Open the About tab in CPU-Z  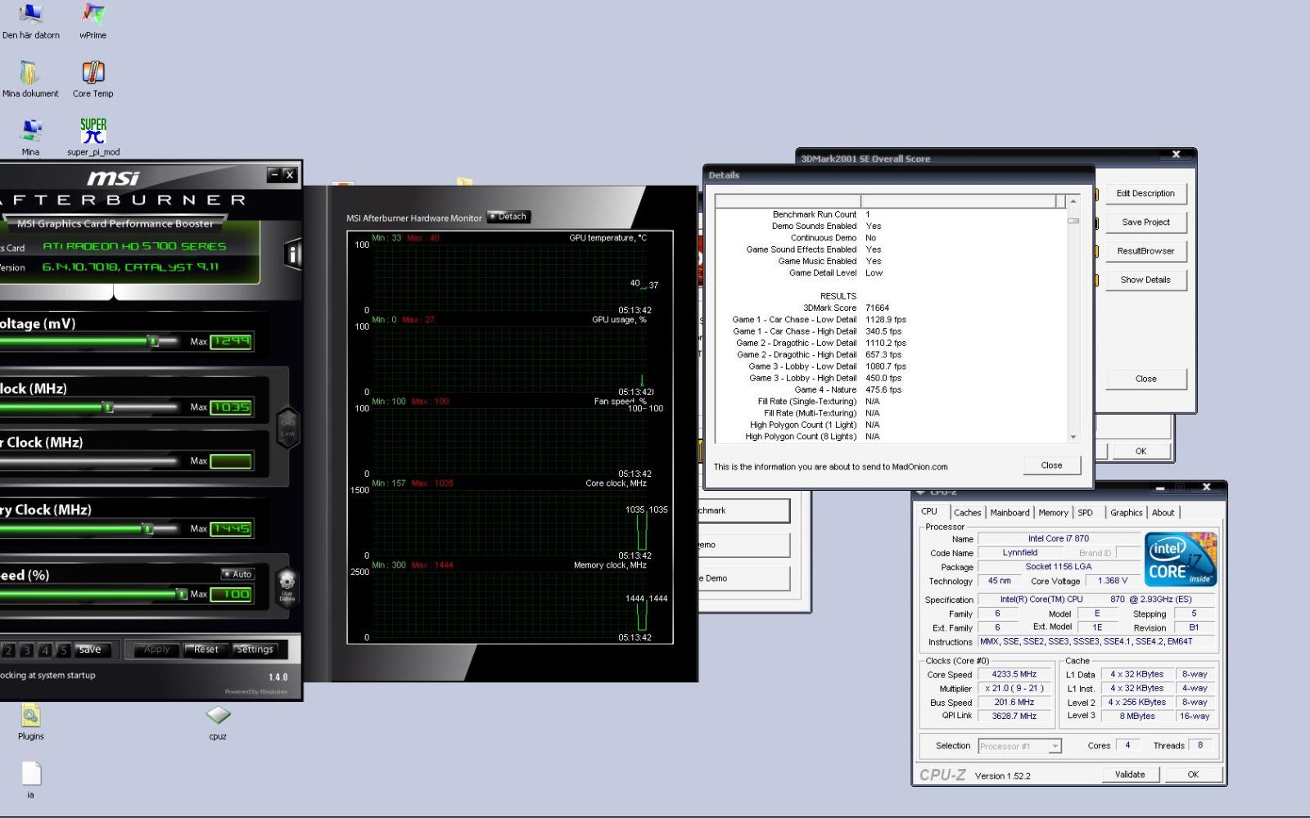(1163, 513)
